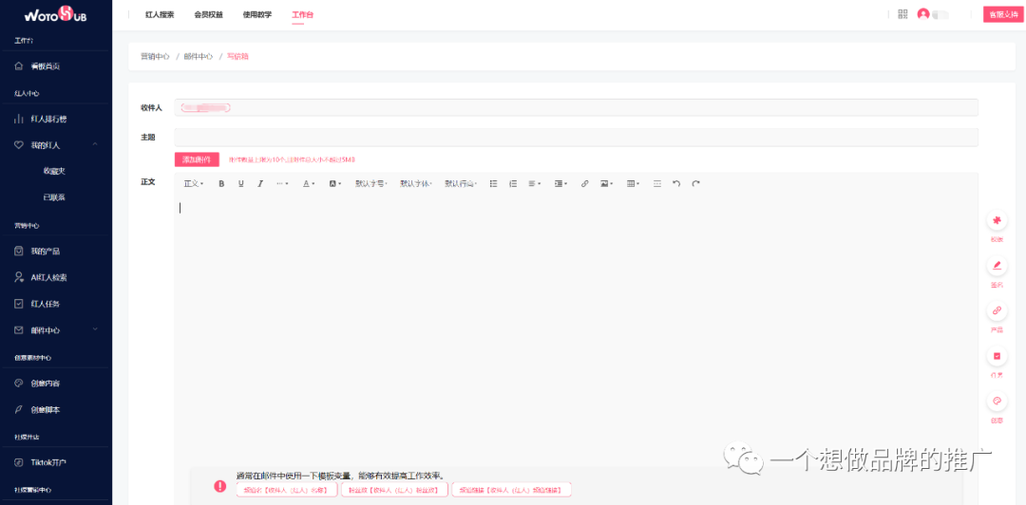Insert the 频道链接 channel link variable
This screenshot has width=1026, height=505.
(512, 489)
